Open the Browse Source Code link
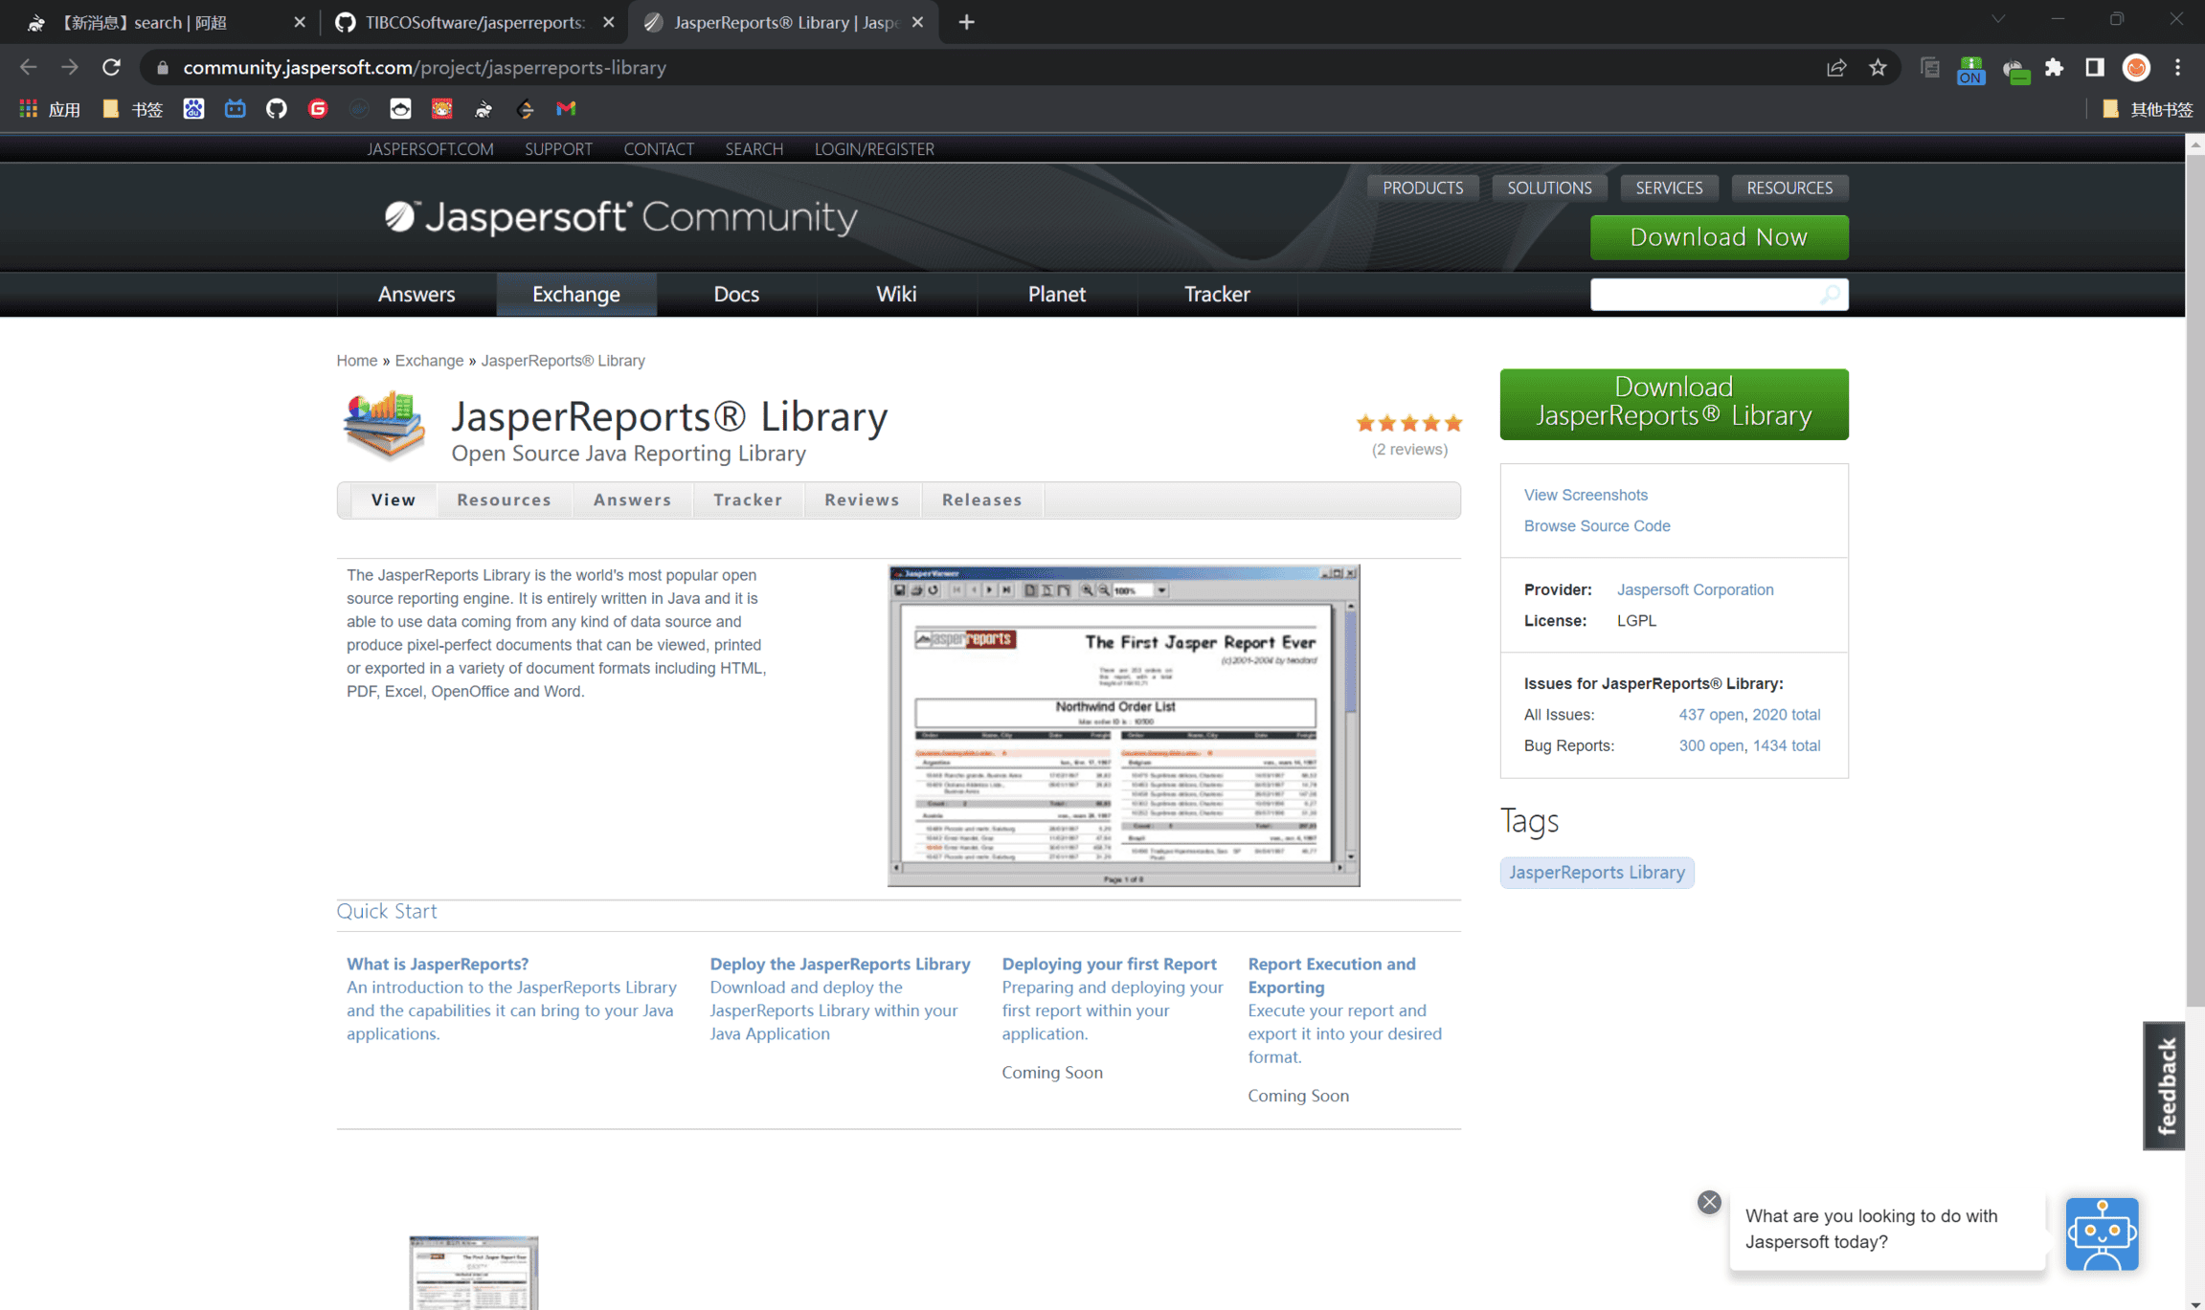The image size is (2205, 1310). click(1596, 525)
